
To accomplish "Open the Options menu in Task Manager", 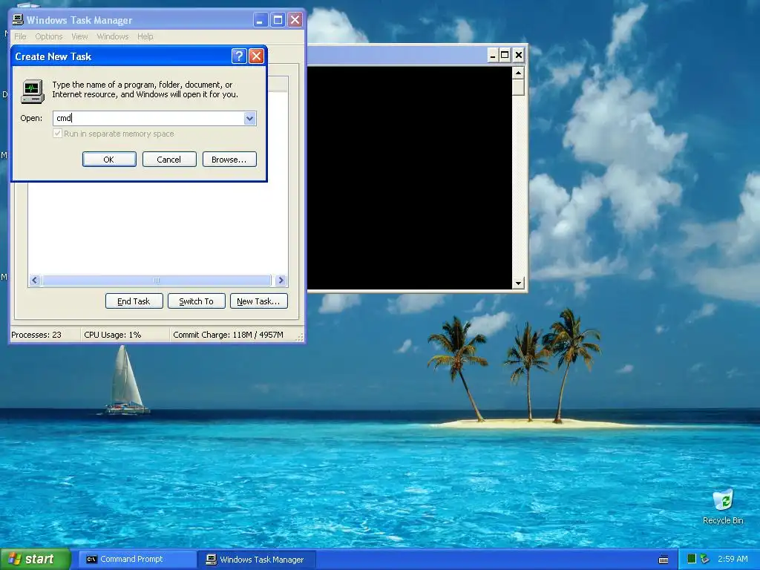I will click(x=48, y=36).
